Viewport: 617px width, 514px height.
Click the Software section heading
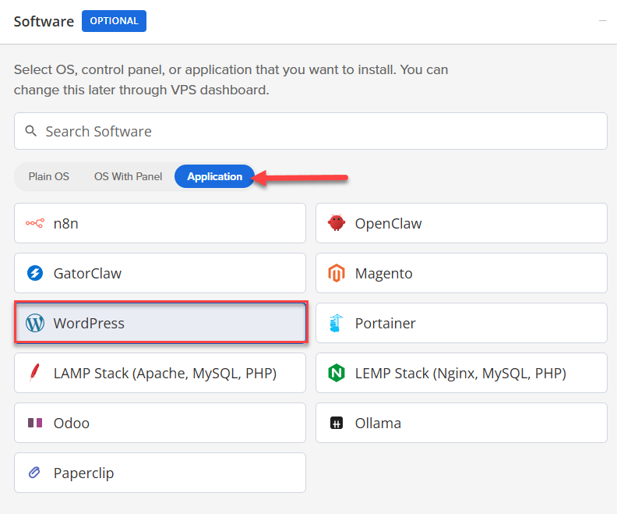point(44,21)
